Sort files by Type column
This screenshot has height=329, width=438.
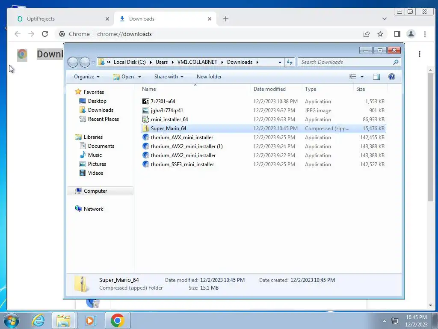tap(328, 89)
